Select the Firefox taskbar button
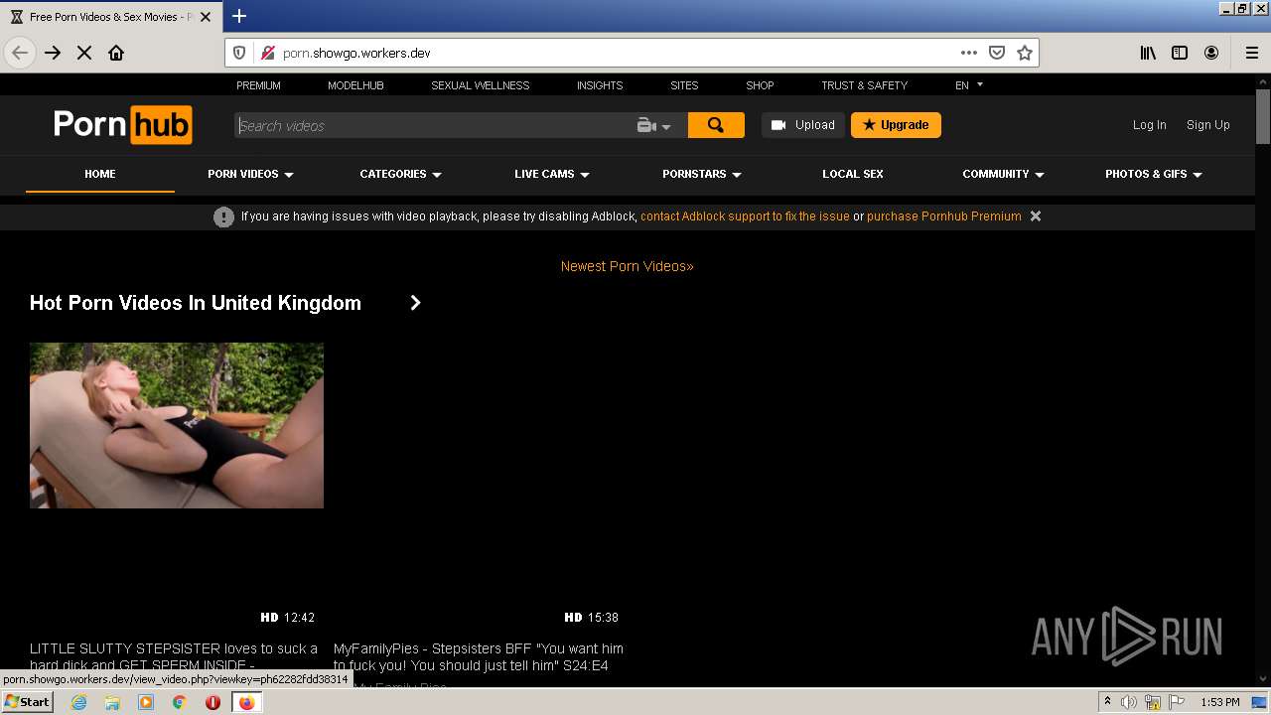 pos(246,702)
